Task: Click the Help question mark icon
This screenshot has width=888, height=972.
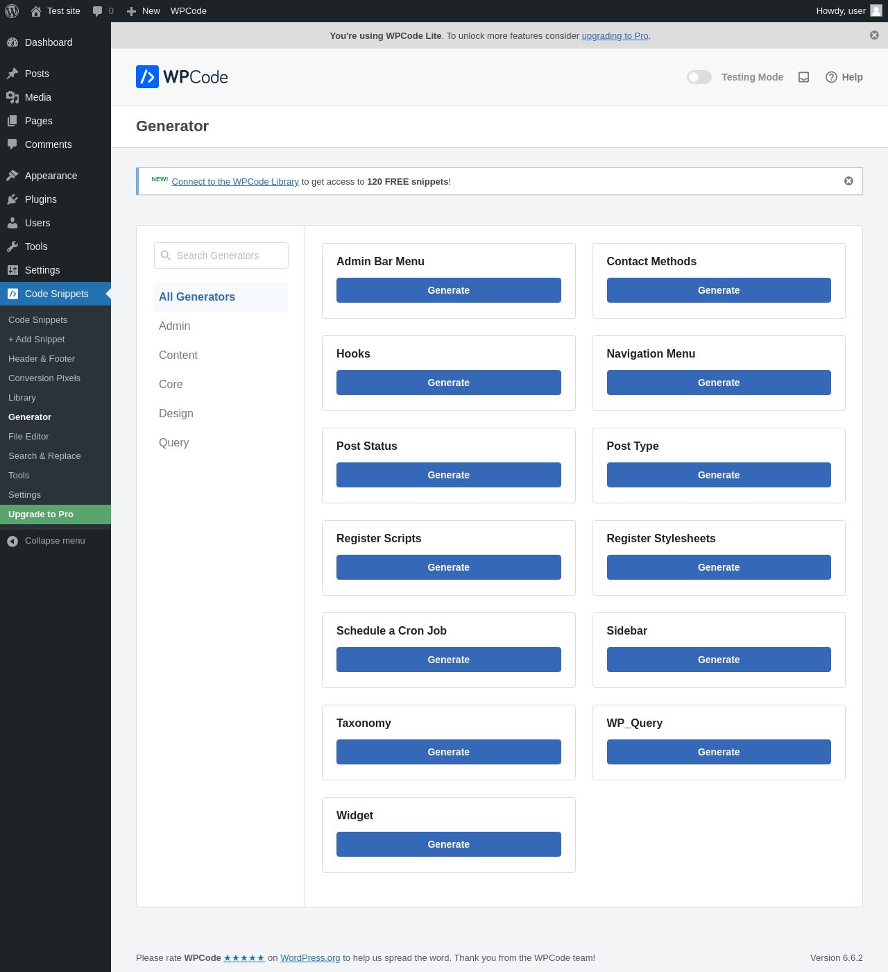Action: 831,77
